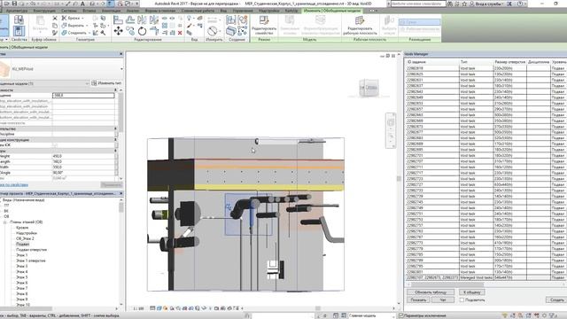
Task: Toggle Параметры исключений checkbox in status bar
Action: click(x=401, y=315)
